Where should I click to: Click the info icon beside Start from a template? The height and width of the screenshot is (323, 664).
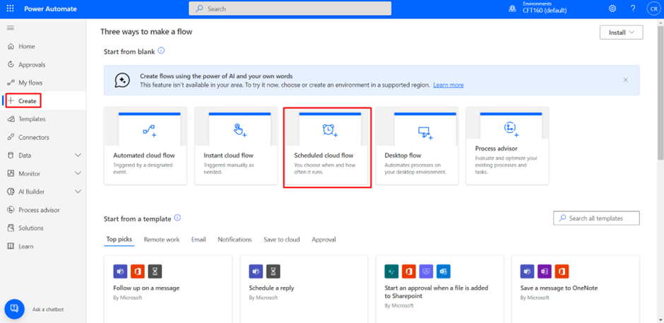(x=177, y=218)
